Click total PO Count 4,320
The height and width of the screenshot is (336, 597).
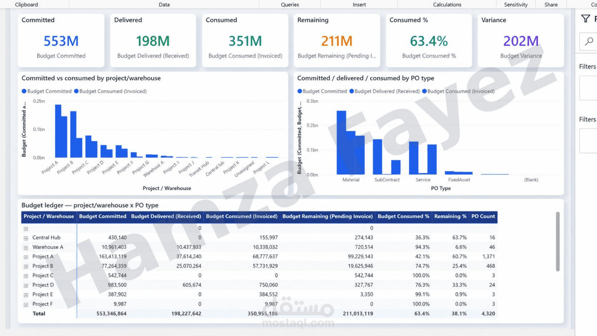(x=488, y=314)
